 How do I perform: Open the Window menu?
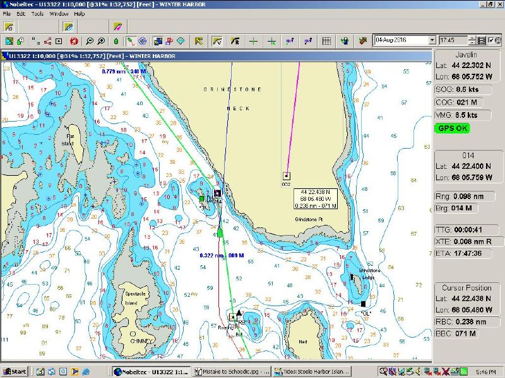(59, 13)
